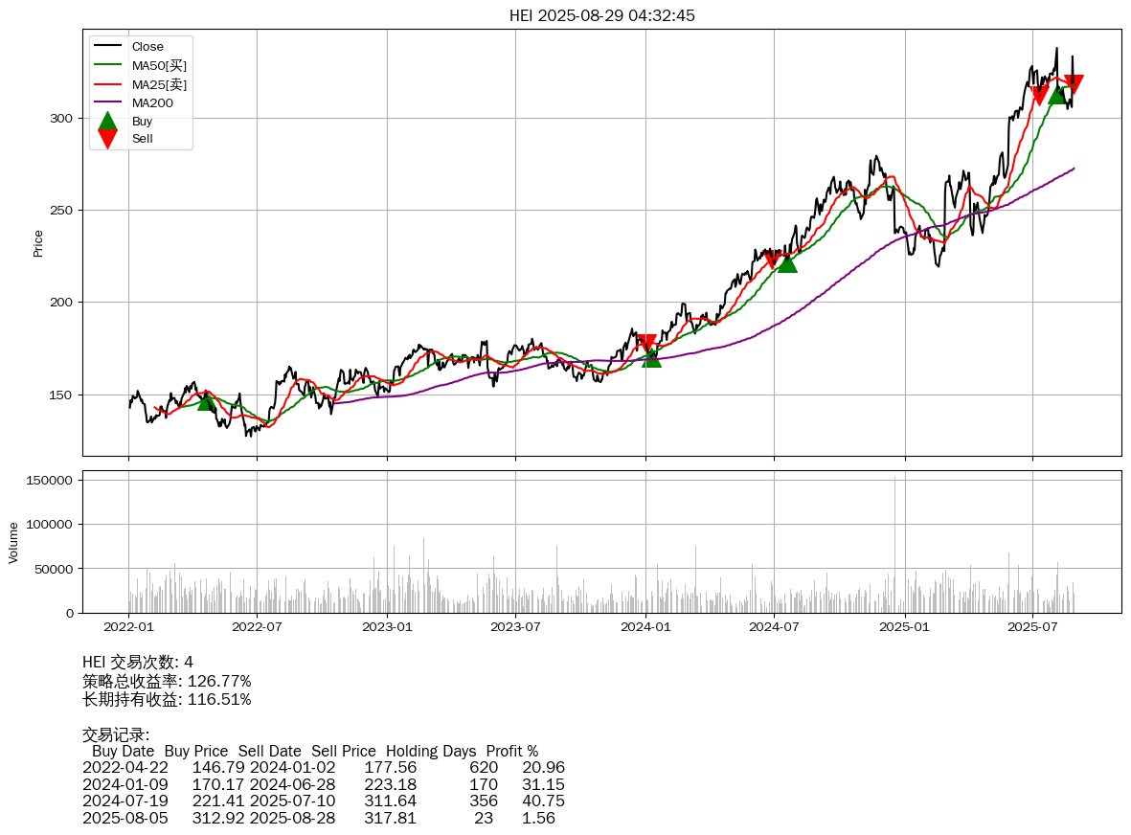Click the red sell marker at January 2024
The image size is (1131, 835).
click(x=646, y=344)
